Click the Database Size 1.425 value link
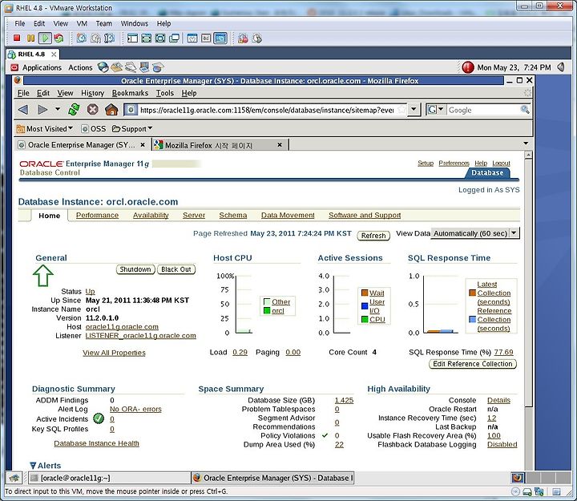The width and height of the screenshot is (577, 501). click(344, 400)
